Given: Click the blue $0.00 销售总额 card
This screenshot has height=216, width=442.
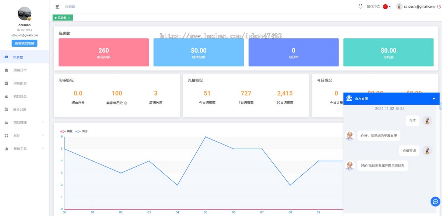Looking at the screenshot, I should (199, 52).
